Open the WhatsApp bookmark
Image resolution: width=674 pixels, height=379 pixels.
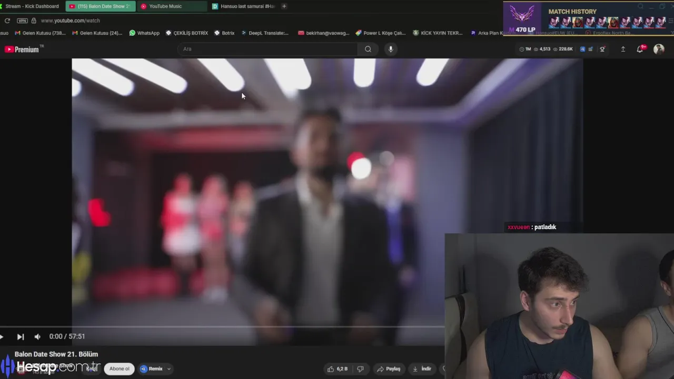pos(144,33)
